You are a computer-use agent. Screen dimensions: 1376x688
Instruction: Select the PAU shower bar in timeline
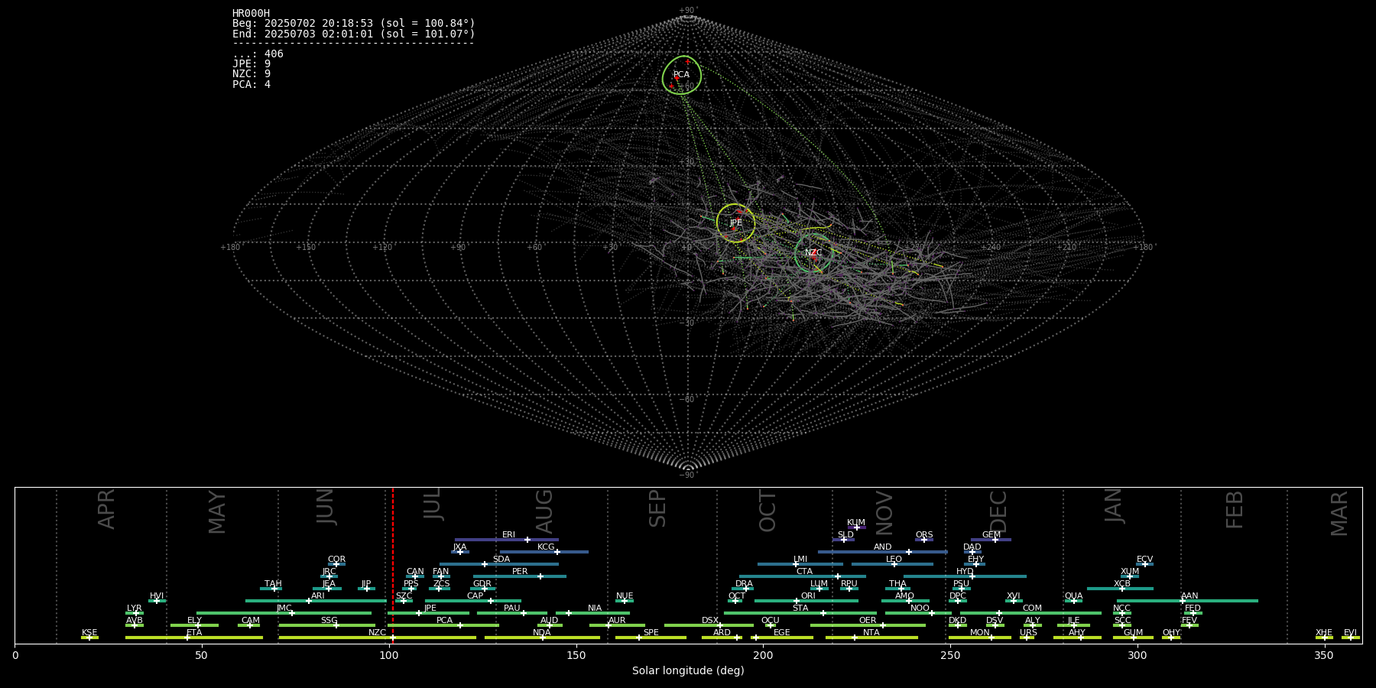(x=511, y=613)
